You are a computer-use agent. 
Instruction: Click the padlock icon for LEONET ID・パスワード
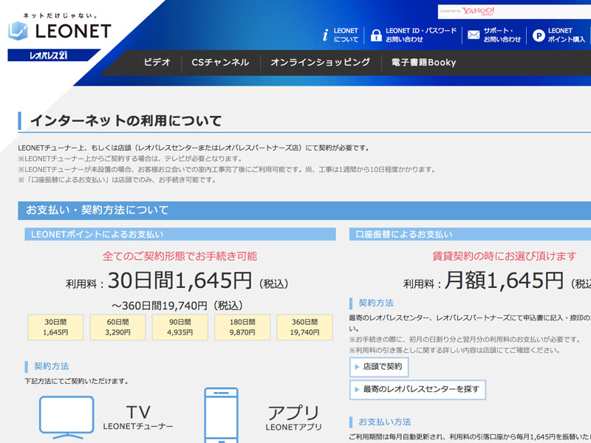(x=376, y=35)
